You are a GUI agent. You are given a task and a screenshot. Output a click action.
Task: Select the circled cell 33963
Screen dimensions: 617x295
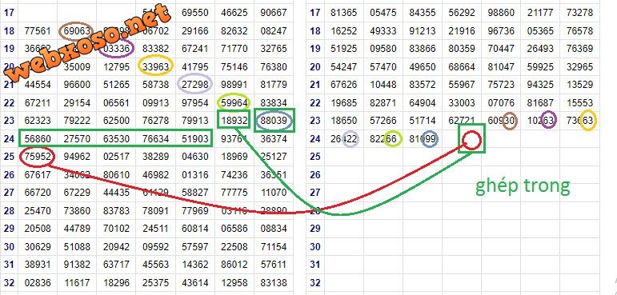point(156,66)
